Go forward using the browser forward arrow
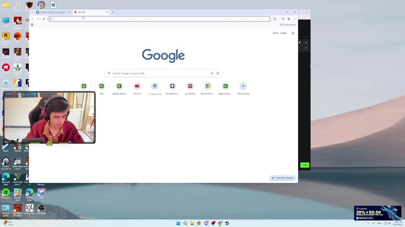 point(38,19)
